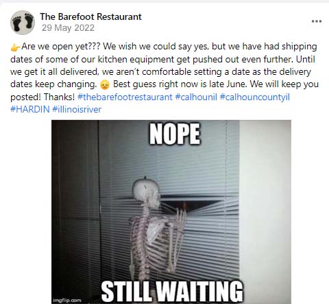The width and height of the screenshot is (329, 304).
Task: Click the sad face emoji in post text
Action: pyautogui.click(x=105, y=85)
